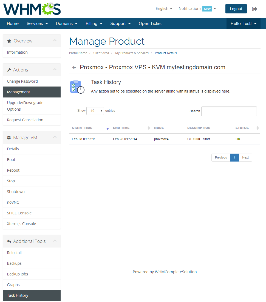Open the Billing menu
This screenshot has height=302, width=266.
pyautogui.click(x=94, y=24)
